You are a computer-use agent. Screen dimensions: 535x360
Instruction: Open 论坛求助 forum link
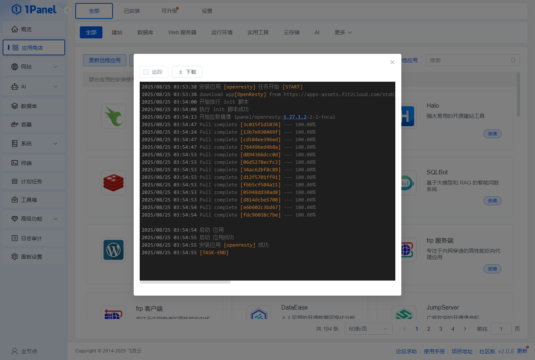(406, 351)
